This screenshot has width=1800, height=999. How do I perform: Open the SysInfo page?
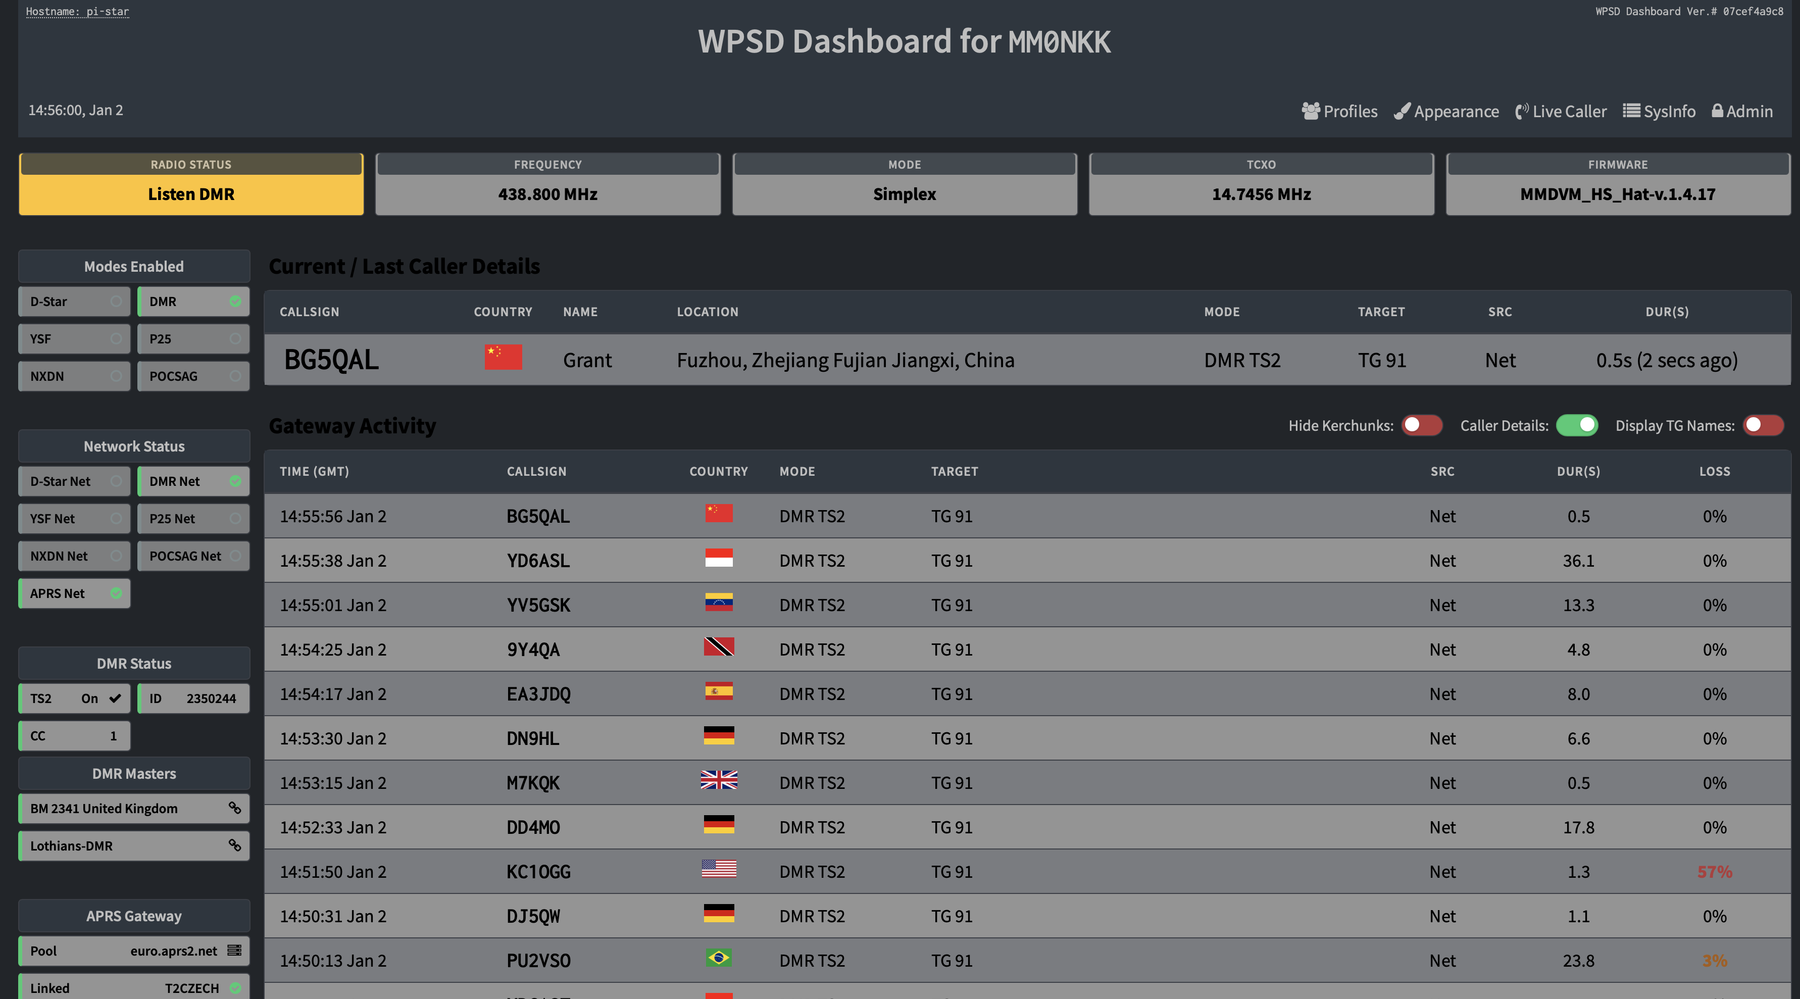pos(1659,111)
